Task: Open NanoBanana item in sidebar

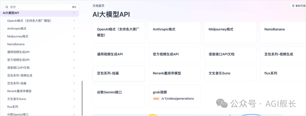Action: point(16,44)
